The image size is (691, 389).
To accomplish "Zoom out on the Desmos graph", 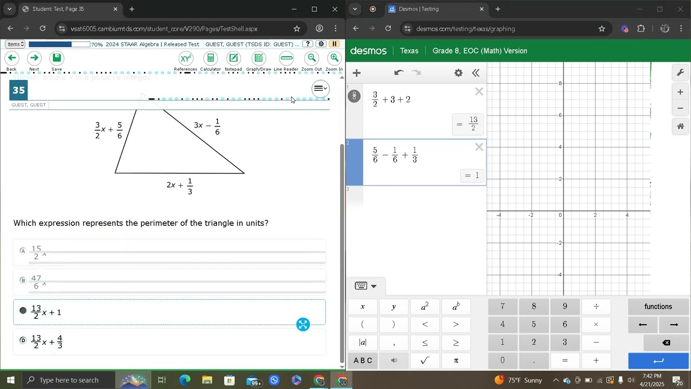I will [x=680, y=109].
